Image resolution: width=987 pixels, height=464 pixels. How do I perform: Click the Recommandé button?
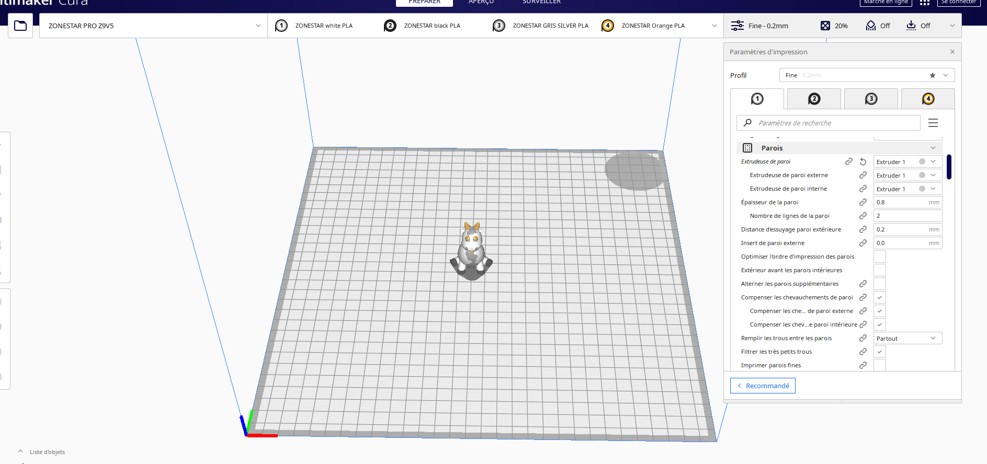click(763, 386)
